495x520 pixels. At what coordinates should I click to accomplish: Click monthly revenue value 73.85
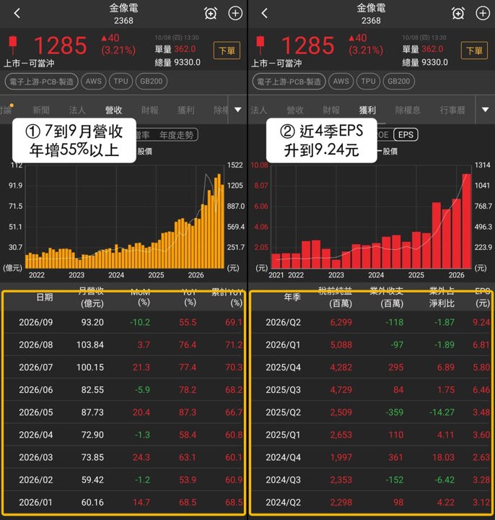92,457
